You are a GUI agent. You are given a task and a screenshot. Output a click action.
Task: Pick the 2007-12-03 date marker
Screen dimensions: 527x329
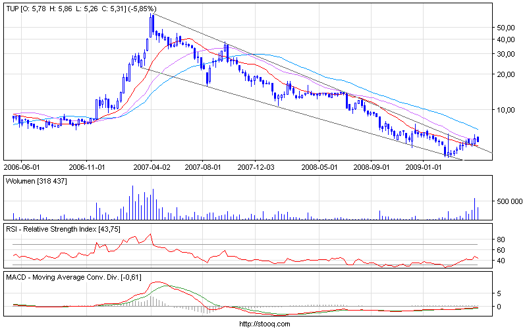tap(255, 168)
